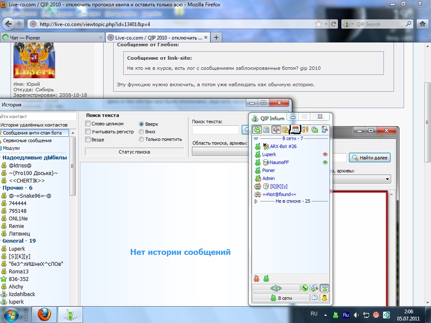Collapse the 'В сети - 7' group
Viewport: 431px width, 323px height.
pyautogui.click(x=256, y=138)
